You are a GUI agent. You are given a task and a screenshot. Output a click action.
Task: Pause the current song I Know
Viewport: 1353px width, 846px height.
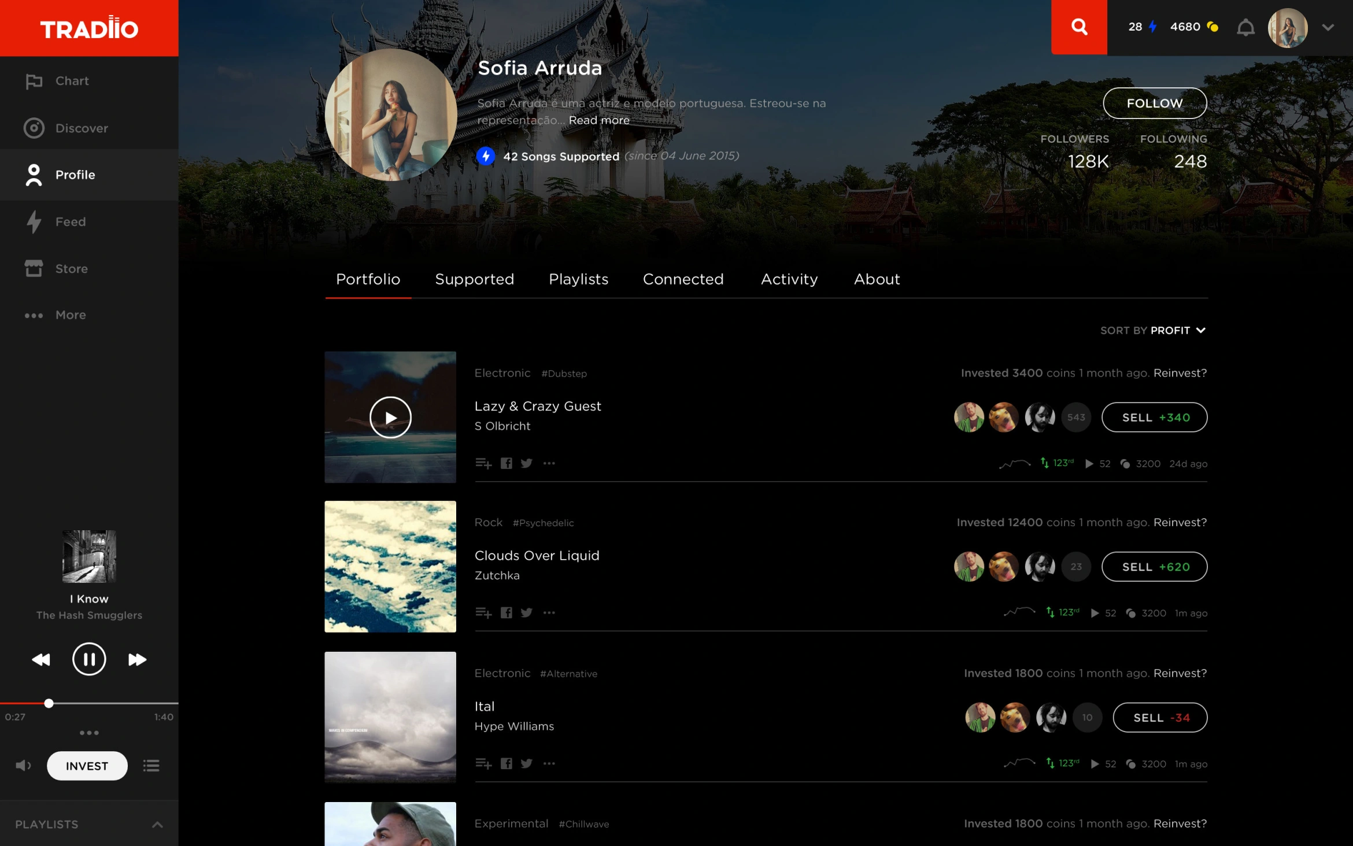click(x=89, y=659)
